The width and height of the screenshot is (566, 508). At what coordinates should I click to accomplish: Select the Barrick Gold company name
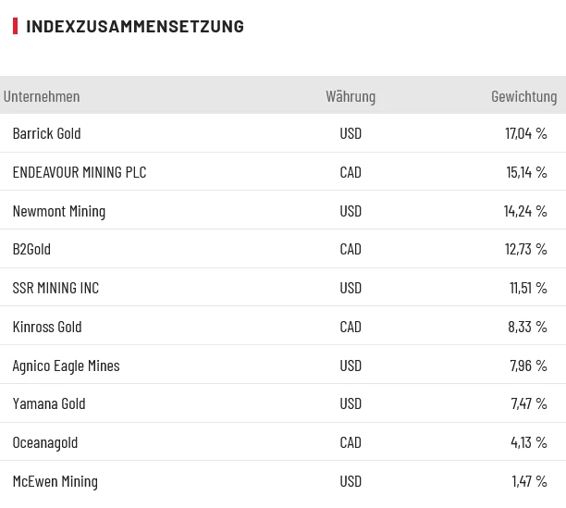(x=46, y=133)
